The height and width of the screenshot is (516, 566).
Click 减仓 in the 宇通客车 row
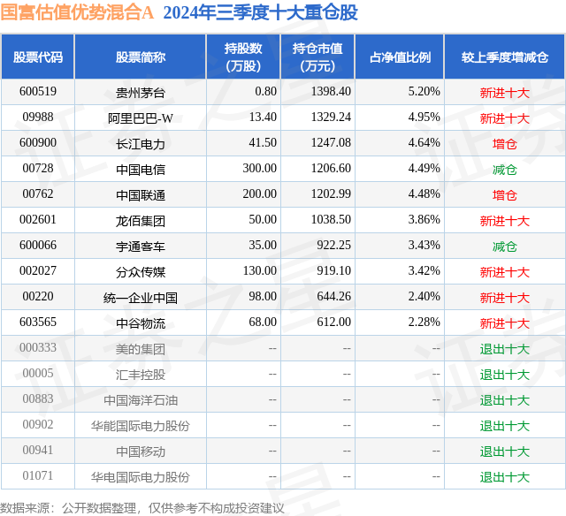pos(505,247)
